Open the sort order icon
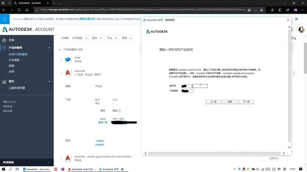Image resolution: width=307 pixels, height=172 pixels. pyautogui.click(x=293, y=38)
